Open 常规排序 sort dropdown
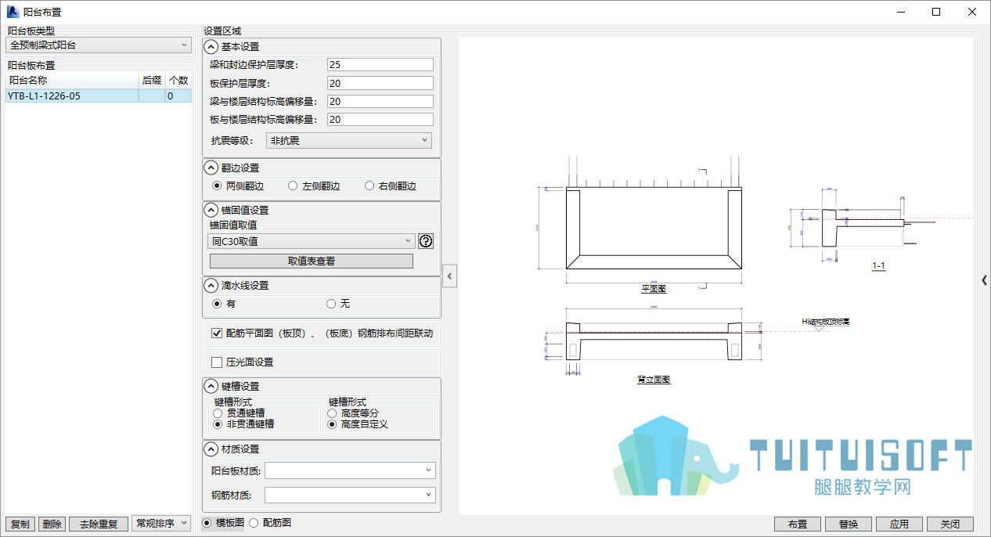Viewport: 991px width, 537px height. 161,524
